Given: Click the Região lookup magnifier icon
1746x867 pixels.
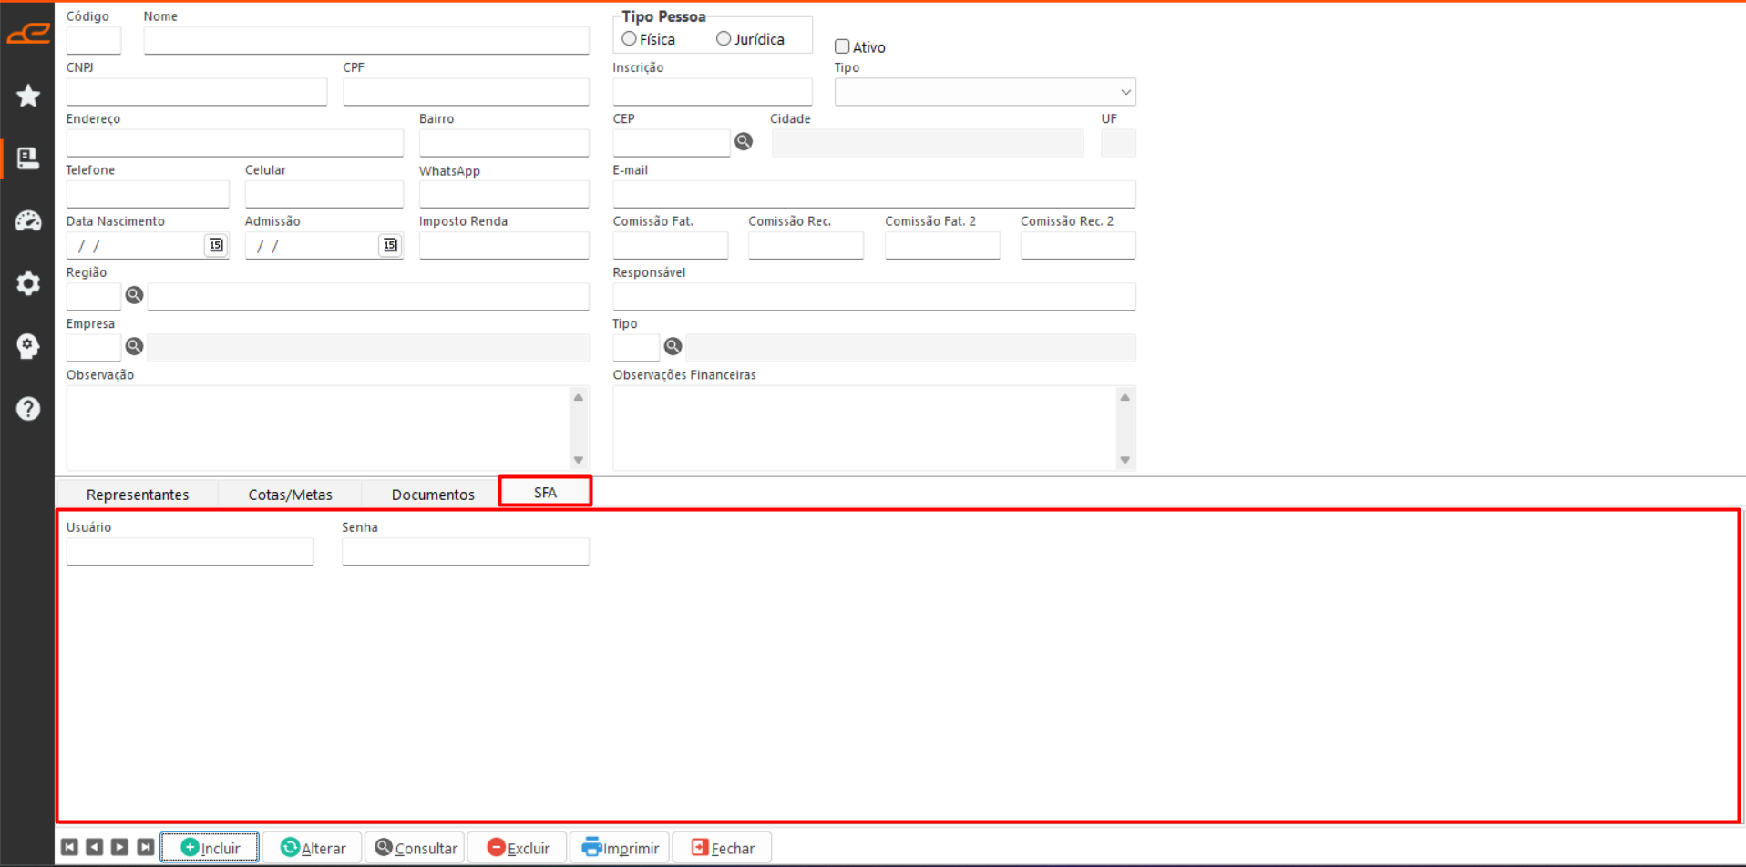Looking at the screenshot, I should [134, 295].
